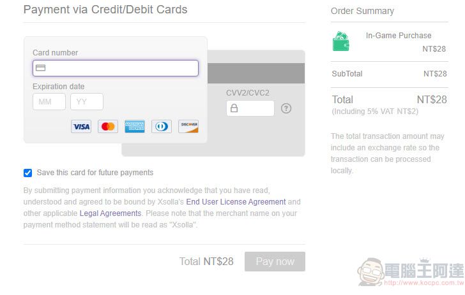Click the card icon in Card number field
This screenshot has width=465, height=295.
pos(40,68)
